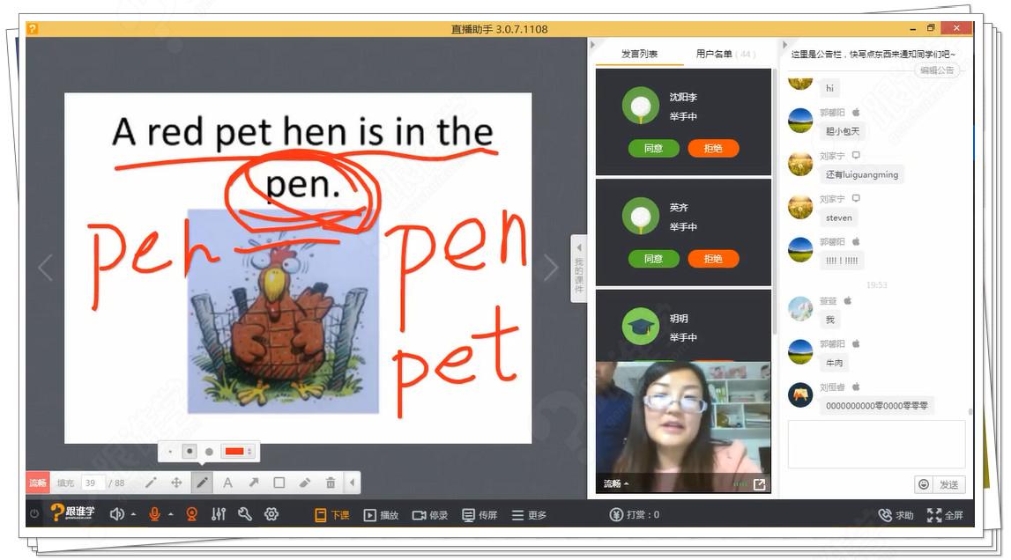Select the arrow drawing tool
Viewport: 1011px width, 560px height.
click(253, 483)
